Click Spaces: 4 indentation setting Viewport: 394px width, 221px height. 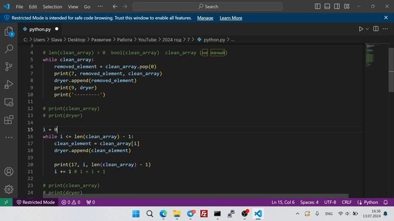coord(309,202)
